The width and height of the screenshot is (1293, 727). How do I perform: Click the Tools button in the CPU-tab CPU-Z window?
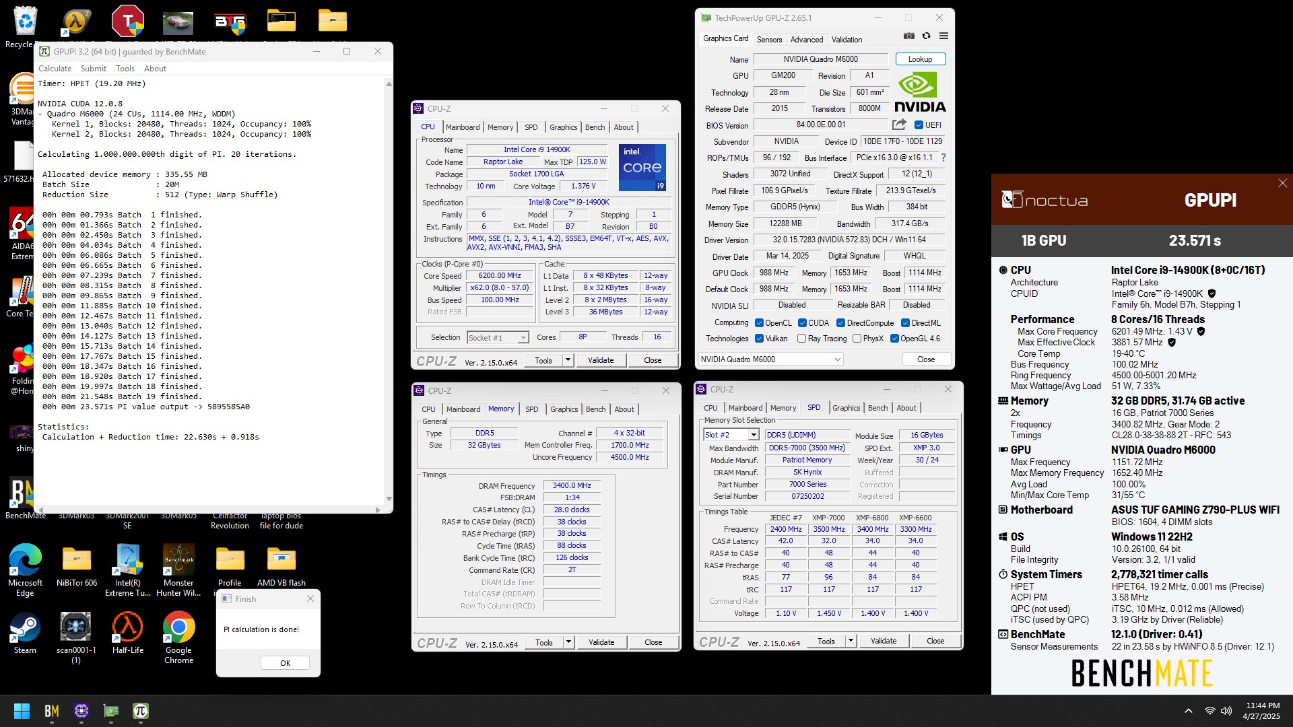click(543, 360)
